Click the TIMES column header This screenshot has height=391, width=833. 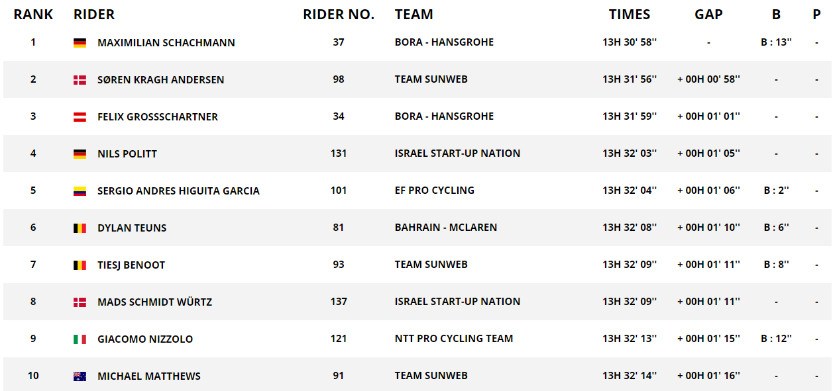[630, 15]
